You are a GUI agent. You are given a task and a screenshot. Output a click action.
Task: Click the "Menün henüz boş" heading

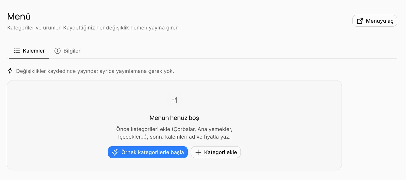pyautogui.click(x=174, y=118)
